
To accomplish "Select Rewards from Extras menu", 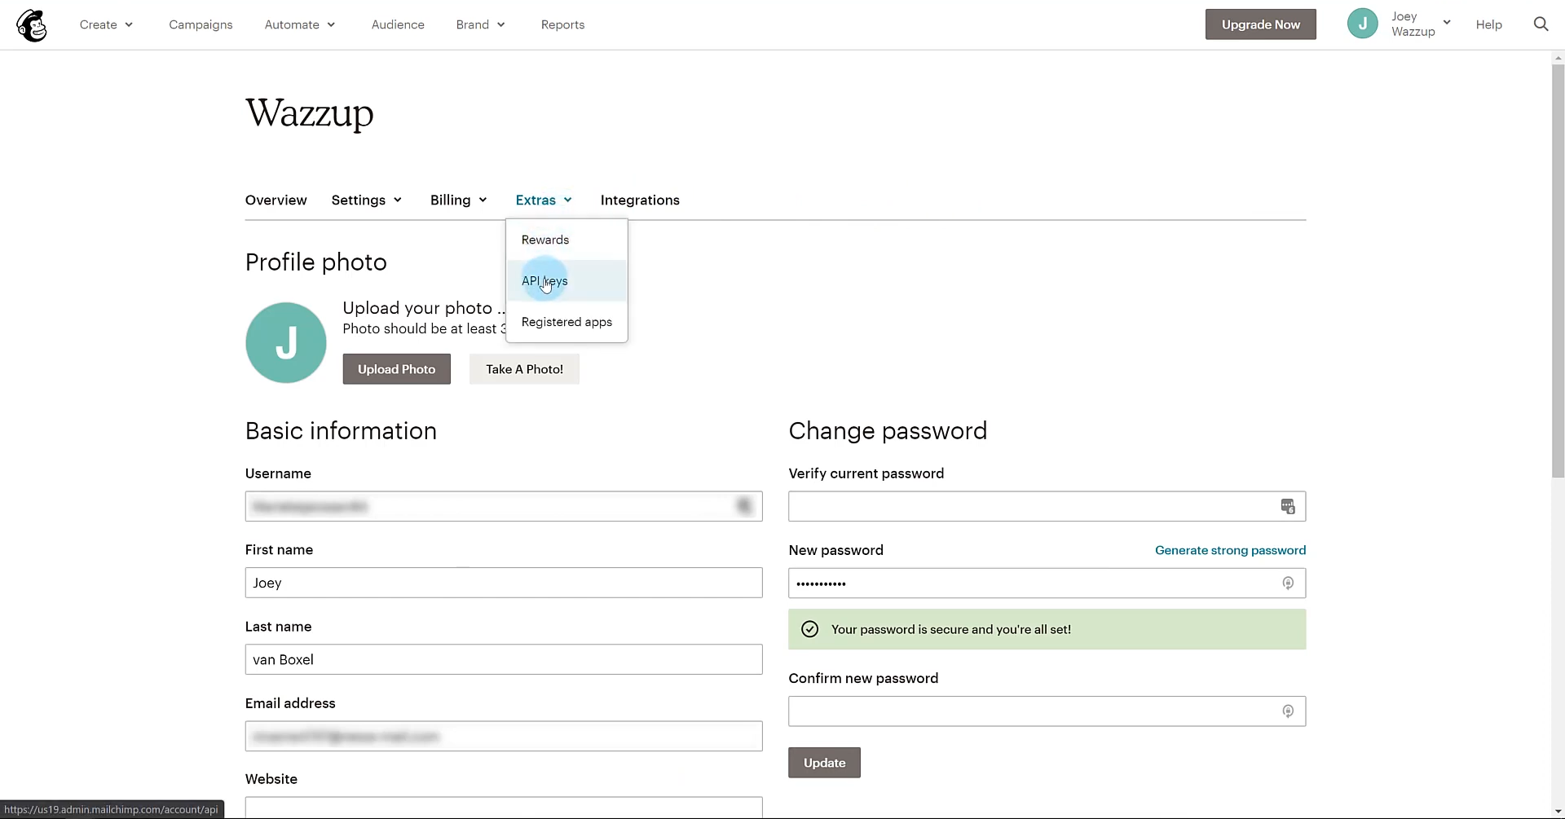I will (566, 240).
